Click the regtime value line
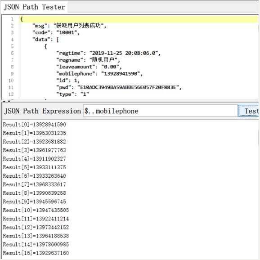The width and height of the screenshot is (260, 260). 108,53
